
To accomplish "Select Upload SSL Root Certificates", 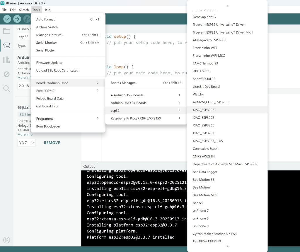I will 68,71.
